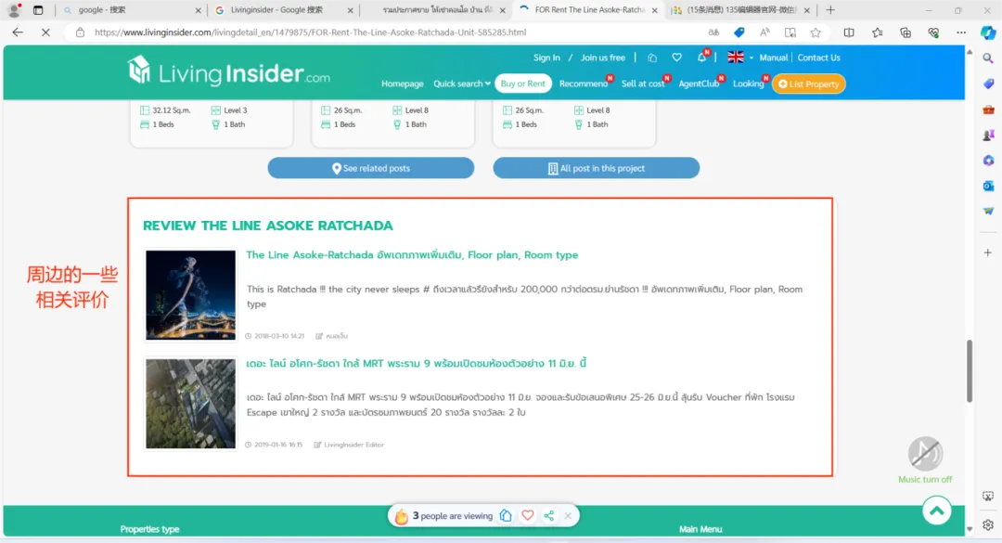Open the browser profile avatar icon
This screenshot has width=1002, height=543.
point(14,9)
